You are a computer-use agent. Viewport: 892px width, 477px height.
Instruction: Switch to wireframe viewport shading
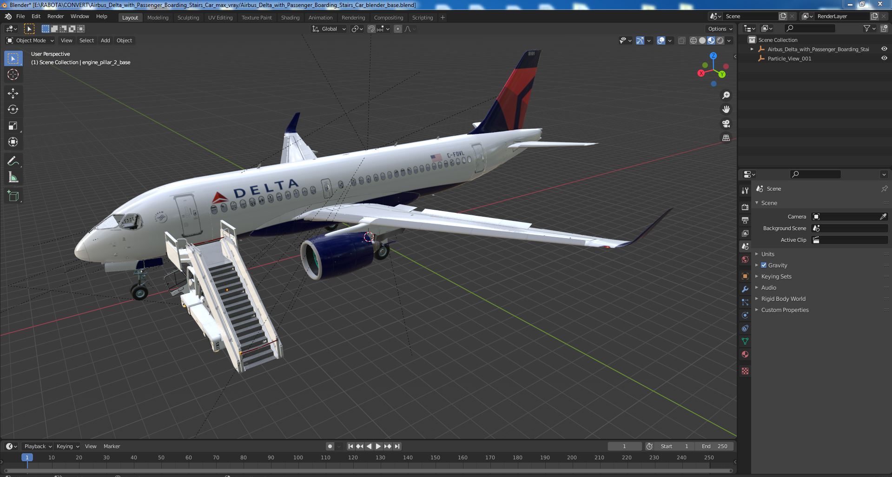click(694, 40)
